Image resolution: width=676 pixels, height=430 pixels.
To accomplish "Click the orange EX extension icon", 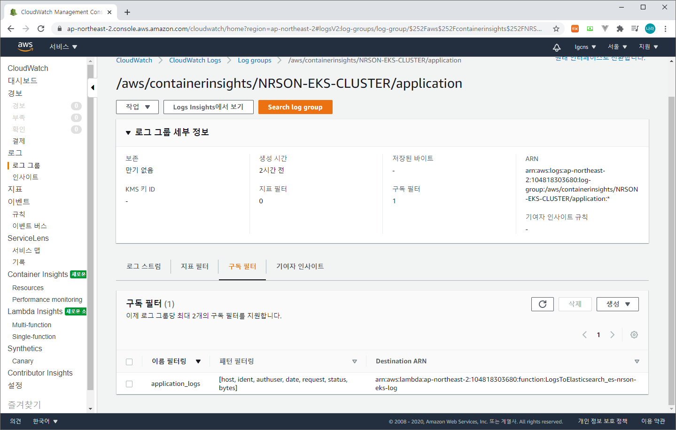I will [x=575, y=29].
